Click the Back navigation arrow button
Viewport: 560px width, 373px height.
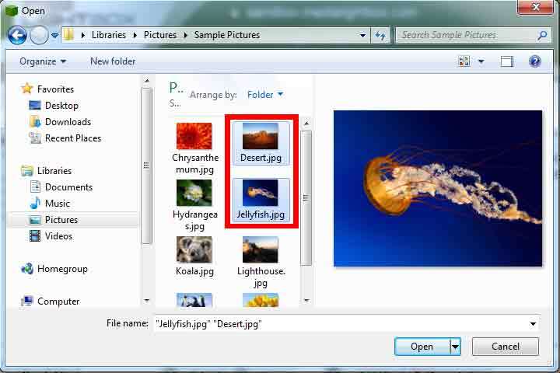pyautogui.click(x=19, y=35)
